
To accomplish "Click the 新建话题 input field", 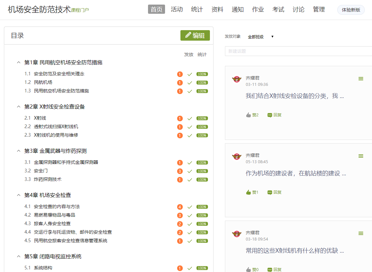I will click(298, 51).
